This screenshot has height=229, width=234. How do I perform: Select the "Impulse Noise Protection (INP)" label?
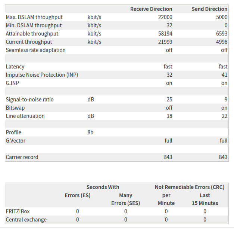click(x=42, y=75)
